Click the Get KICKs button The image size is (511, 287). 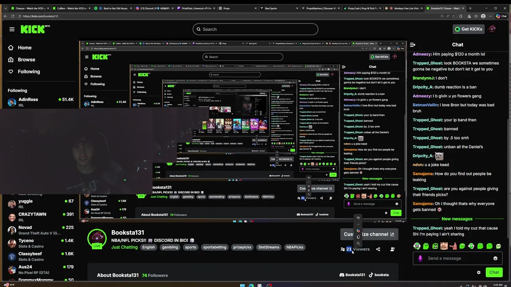coord(469,29)
